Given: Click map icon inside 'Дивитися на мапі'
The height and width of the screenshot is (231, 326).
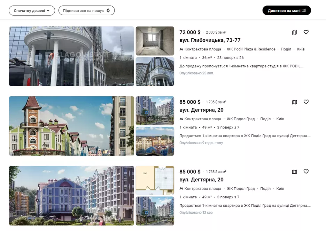Looking at the screenshot, I should coord(304,11).
